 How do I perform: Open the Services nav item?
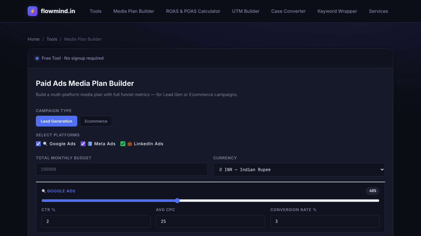click(379, 11)
